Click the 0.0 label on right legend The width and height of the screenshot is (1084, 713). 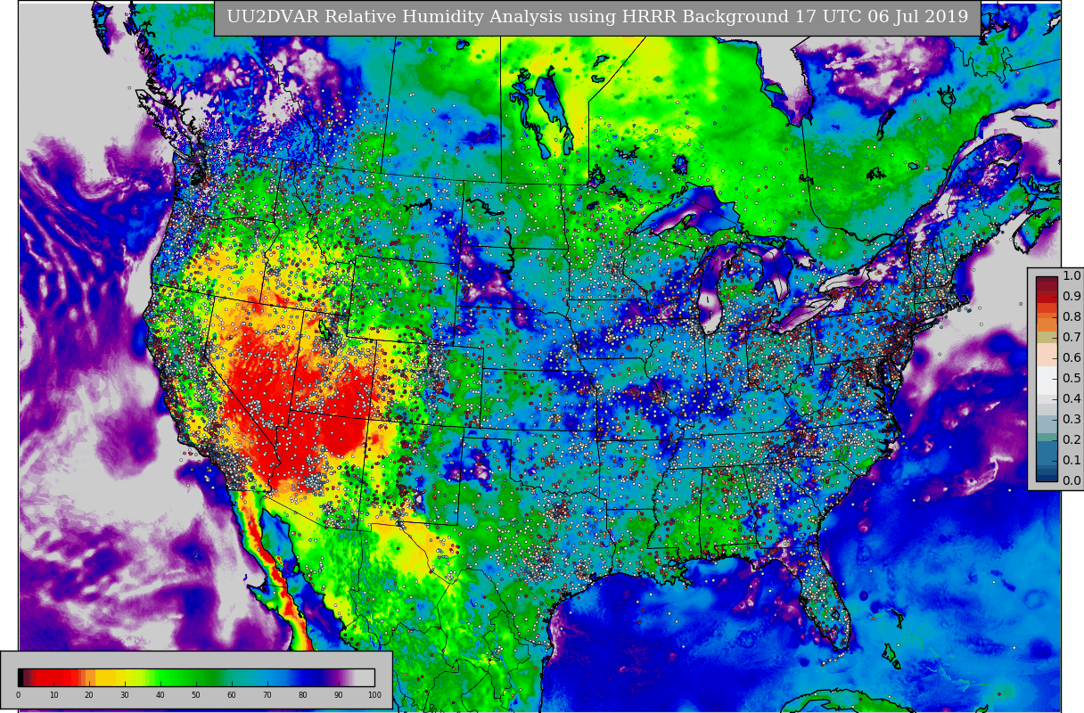pos(1072,481)
